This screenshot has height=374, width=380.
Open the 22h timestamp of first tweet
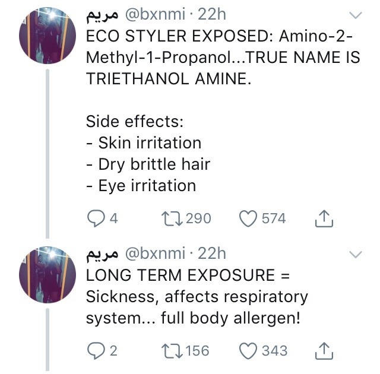(x=212, y=14)
